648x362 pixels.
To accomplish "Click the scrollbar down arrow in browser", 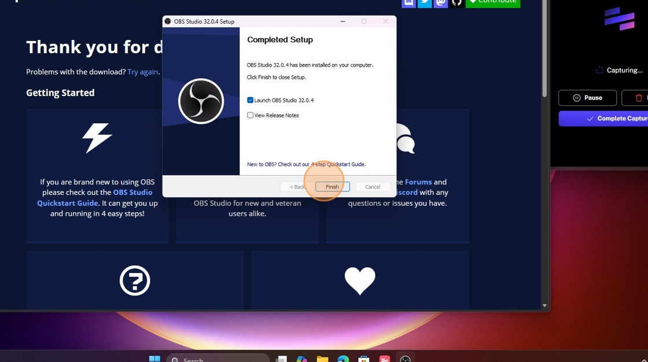I will tap(544, 305).
